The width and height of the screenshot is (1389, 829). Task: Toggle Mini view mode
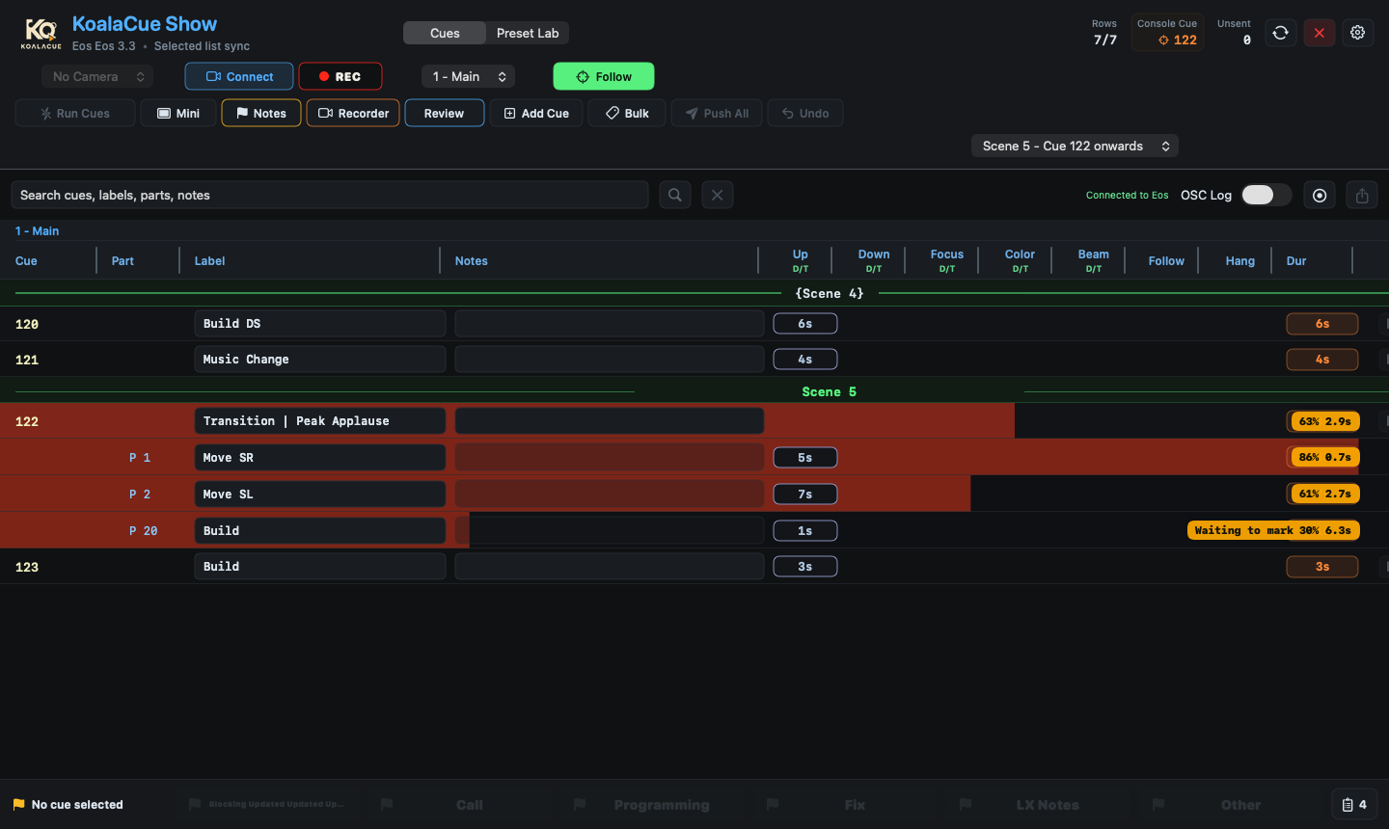(x=178, y=113)
